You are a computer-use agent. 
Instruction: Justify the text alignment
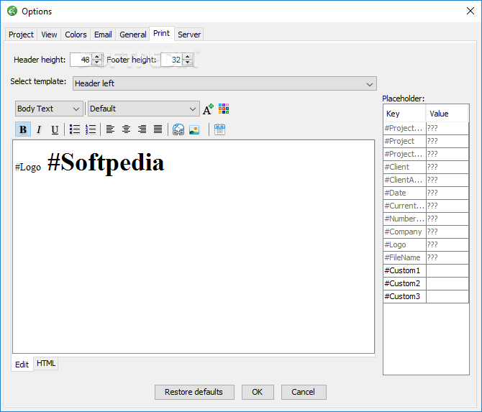[158, 129]
